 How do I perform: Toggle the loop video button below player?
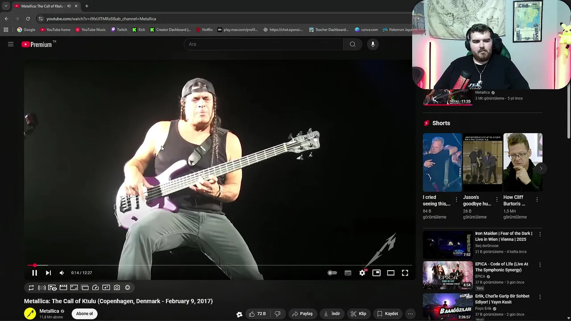pyautogui.click(x=31, y=288)
